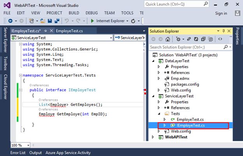Select IEmployeTest.cs in Solution Explorer
Image resolution: width=243 pixels, height=156 pixels.
tap(190, 125)
